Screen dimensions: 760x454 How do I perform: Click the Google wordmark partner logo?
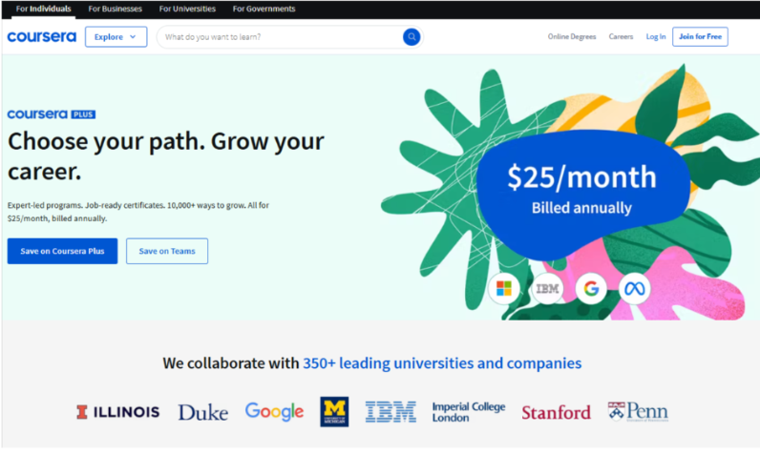274,412
